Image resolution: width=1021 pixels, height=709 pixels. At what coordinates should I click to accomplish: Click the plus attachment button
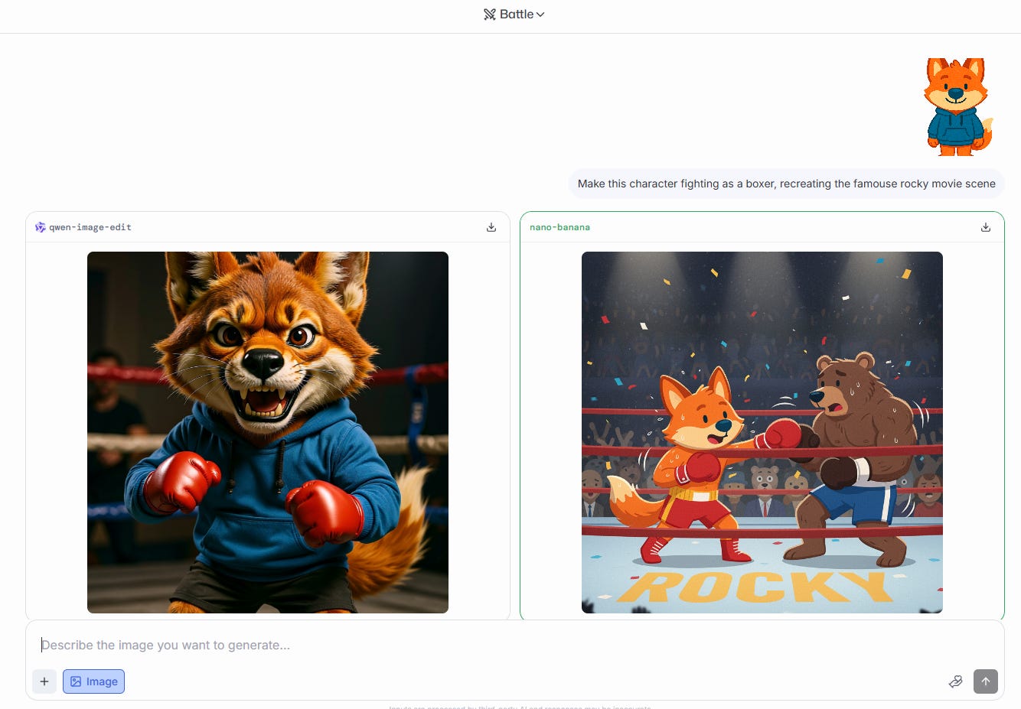coord(44,681)
